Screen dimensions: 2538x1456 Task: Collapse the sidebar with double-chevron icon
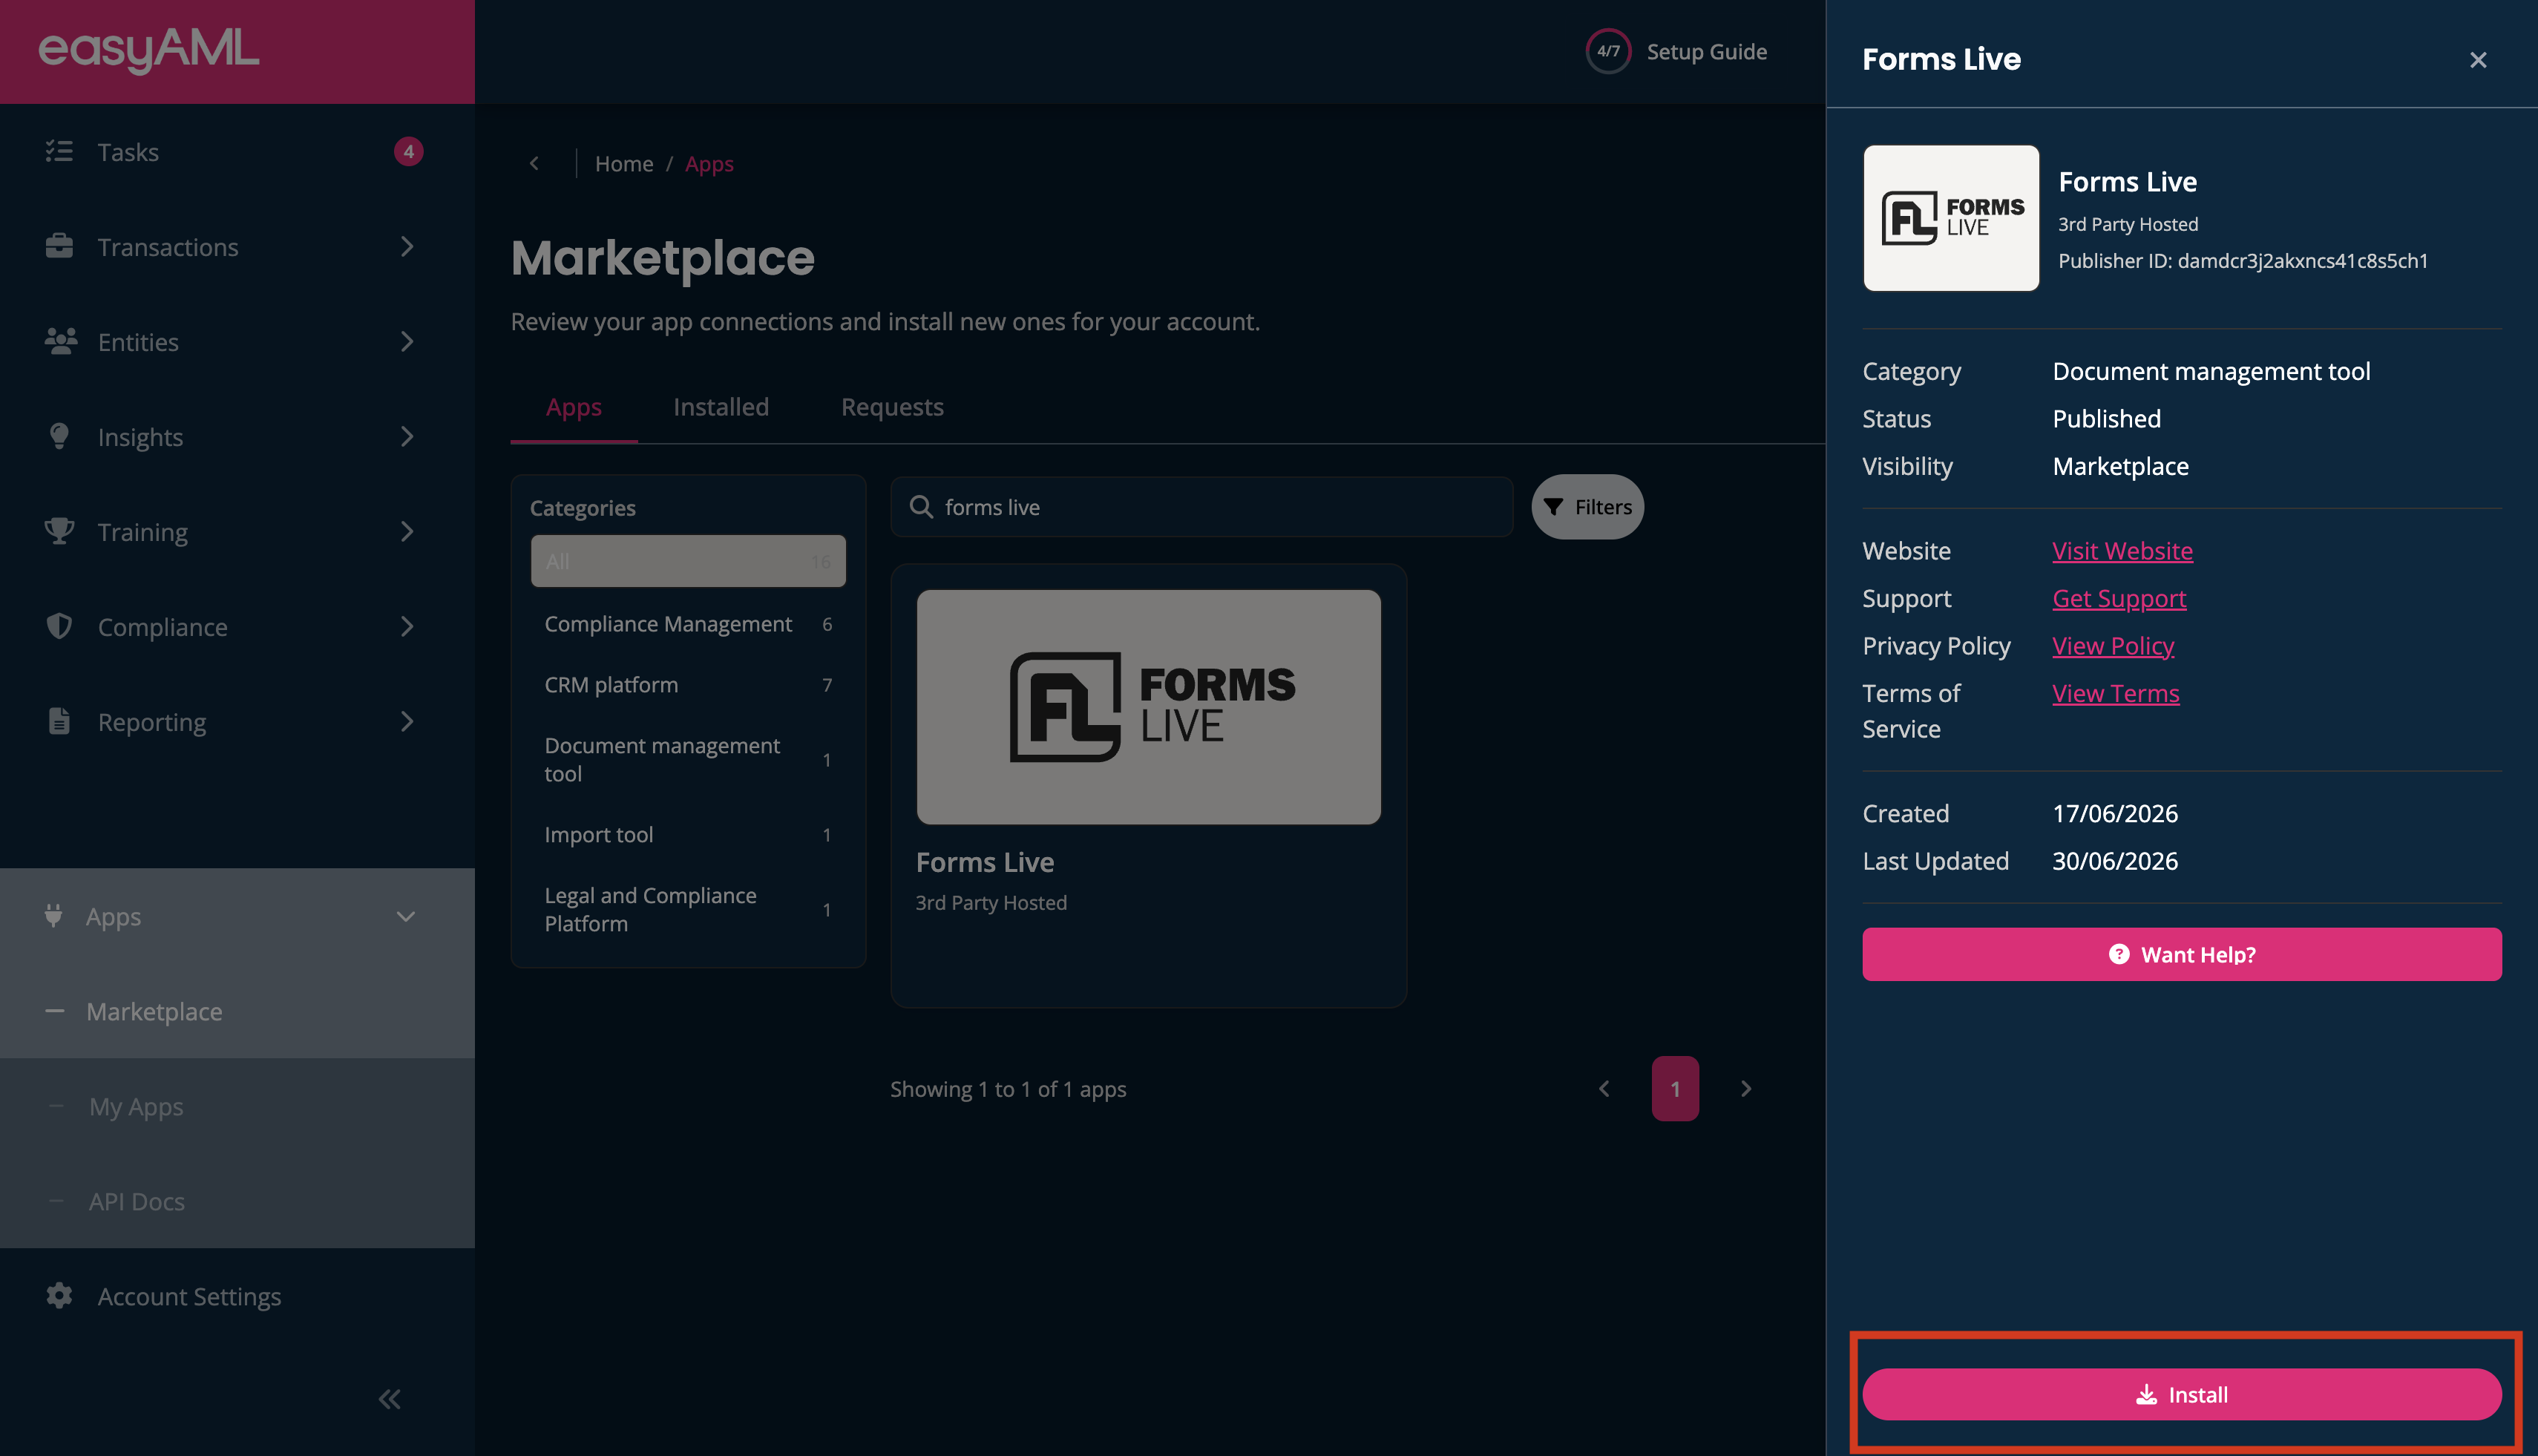[389, 1399]
